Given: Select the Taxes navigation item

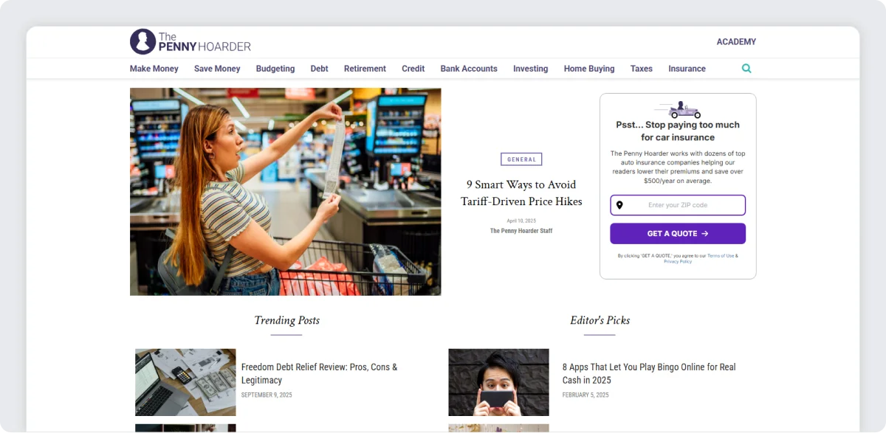Looking at the screenshot, I should (x=641, y=68).
